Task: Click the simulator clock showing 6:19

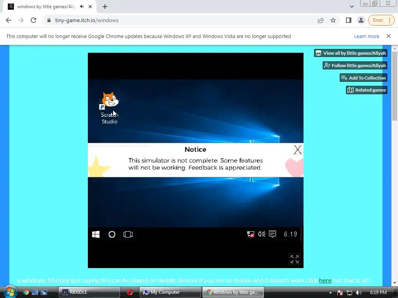Action: click(290, 234)
